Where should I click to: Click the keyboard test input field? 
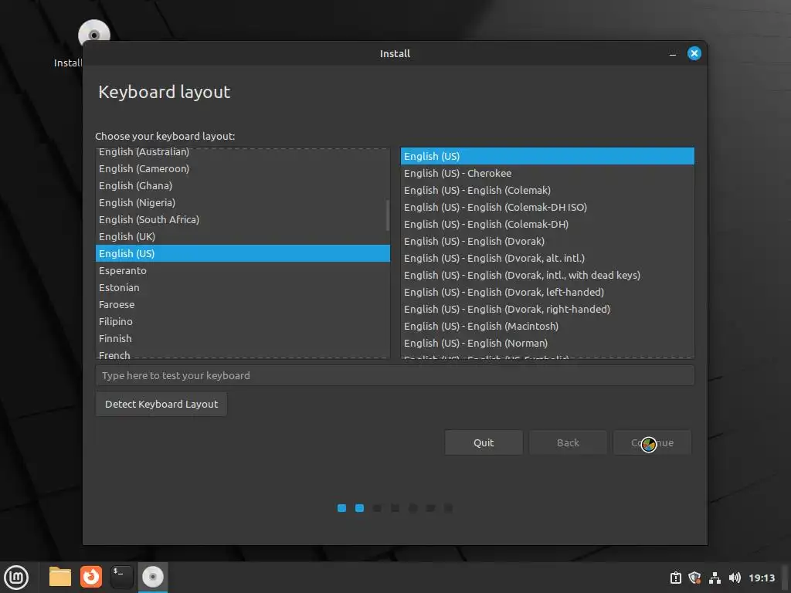395,375
